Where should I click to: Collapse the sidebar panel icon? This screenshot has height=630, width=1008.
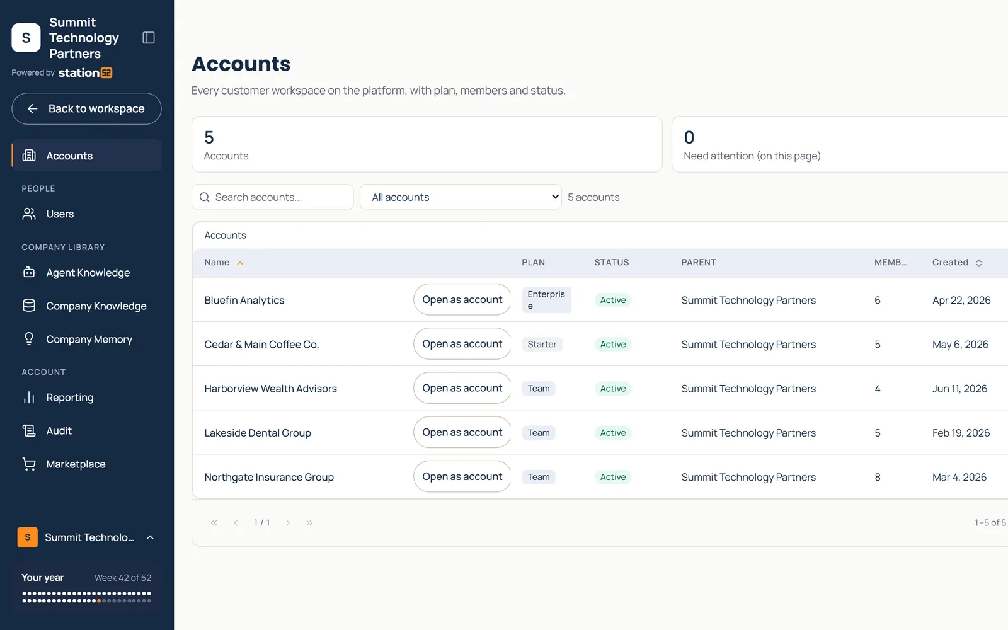(149, 38)
